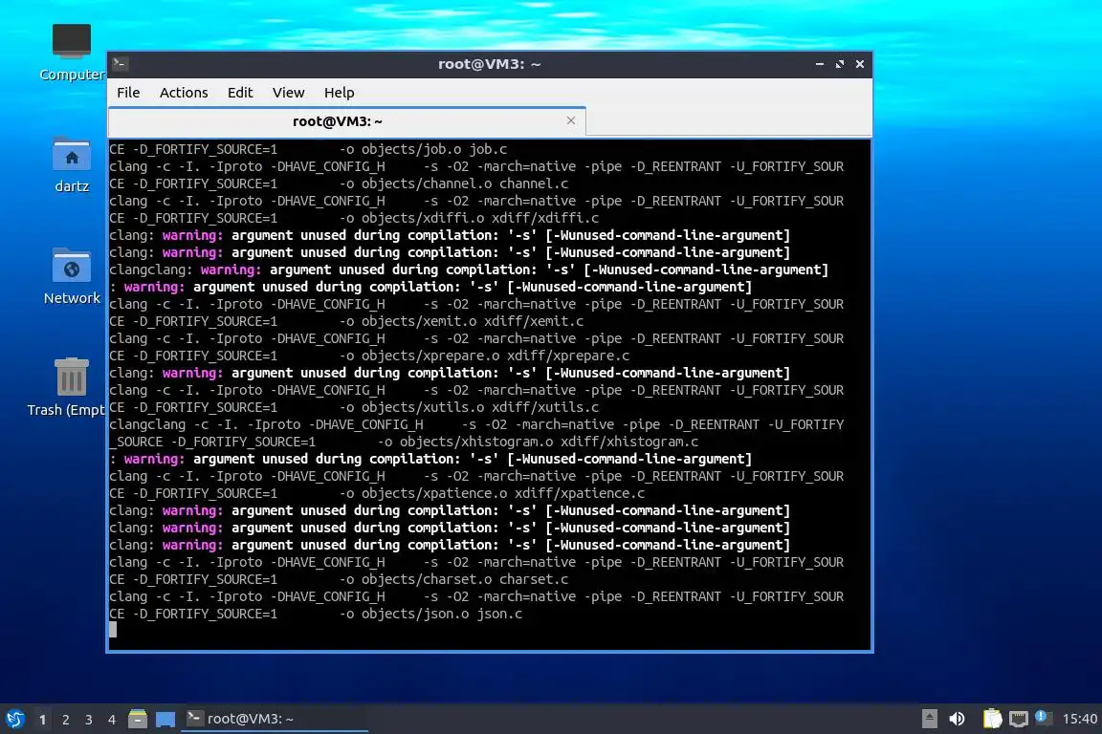Click the terminal cursor at the prompt

(x=113, y=629)
